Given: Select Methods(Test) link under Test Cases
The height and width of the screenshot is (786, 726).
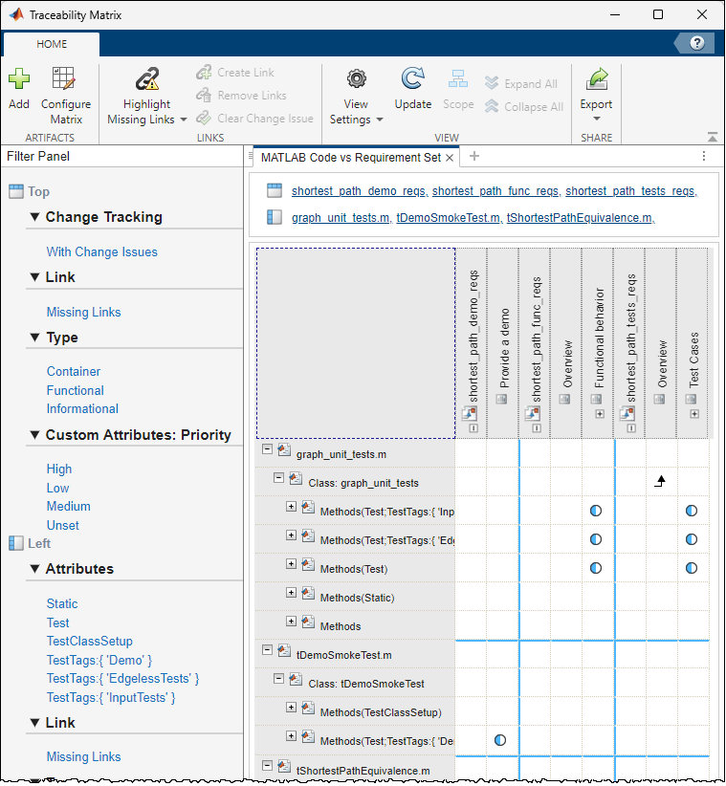Looking at the screenshot, I should tap(692, 568).
